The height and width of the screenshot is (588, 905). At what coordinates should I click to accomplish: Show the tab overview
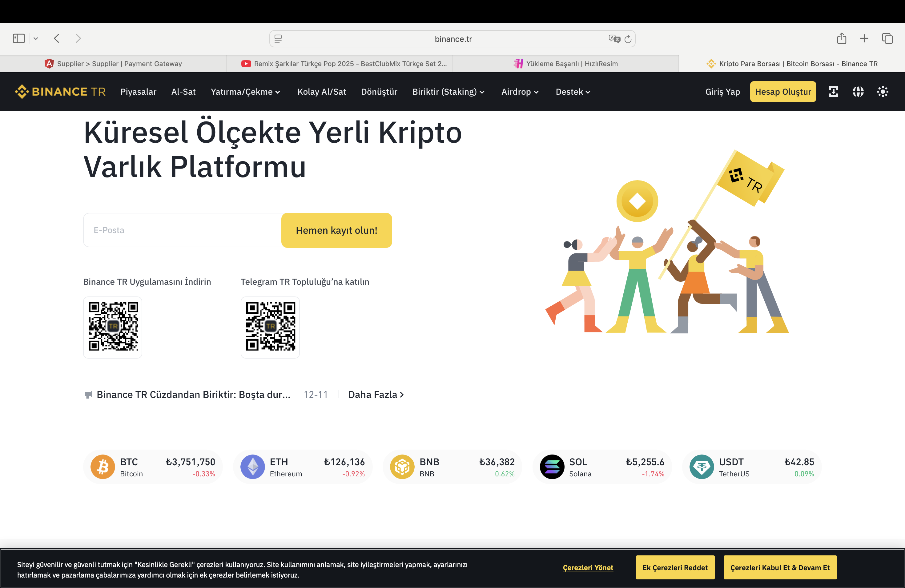887,38
